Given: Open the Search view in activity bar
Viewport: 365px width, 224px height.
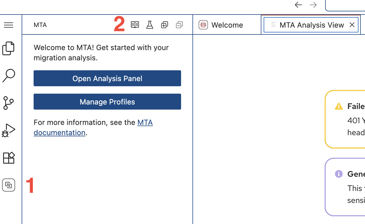Looking at the screenshot, I should 9,75.
